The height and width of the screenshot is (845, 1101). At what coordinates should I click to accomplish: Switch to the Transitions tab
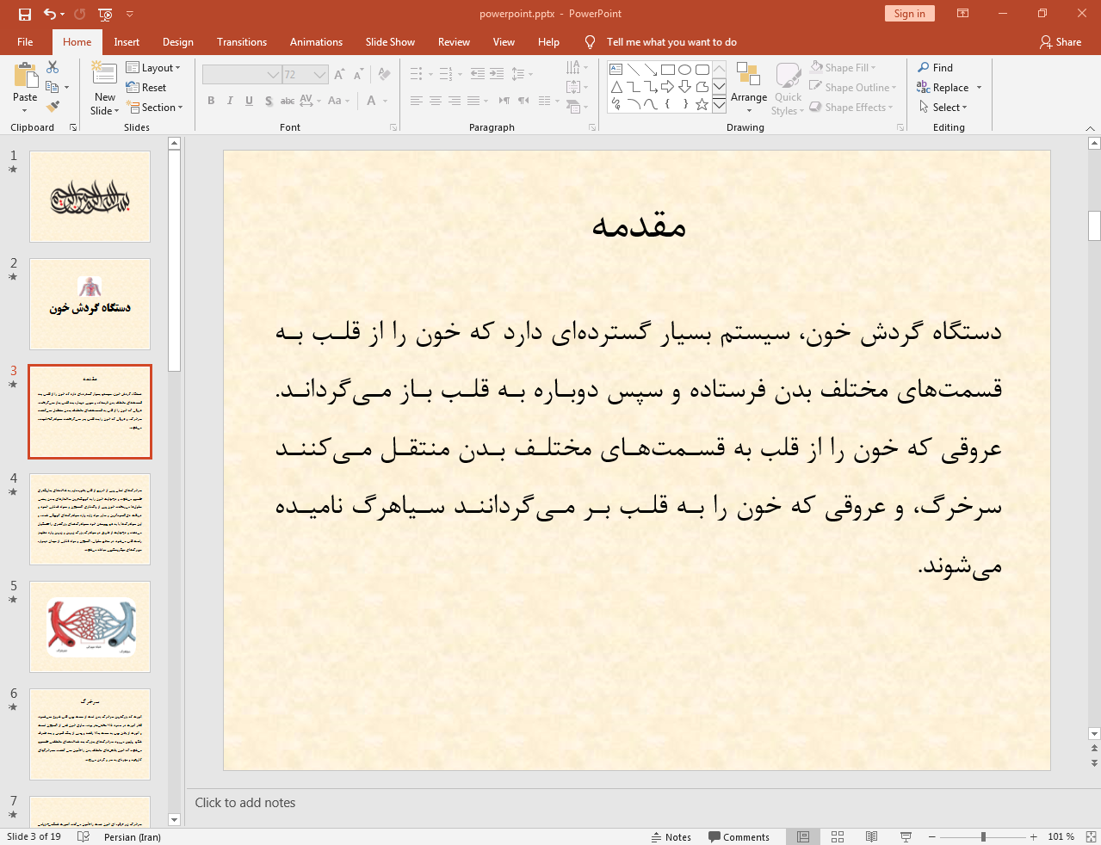pos(241,42)
